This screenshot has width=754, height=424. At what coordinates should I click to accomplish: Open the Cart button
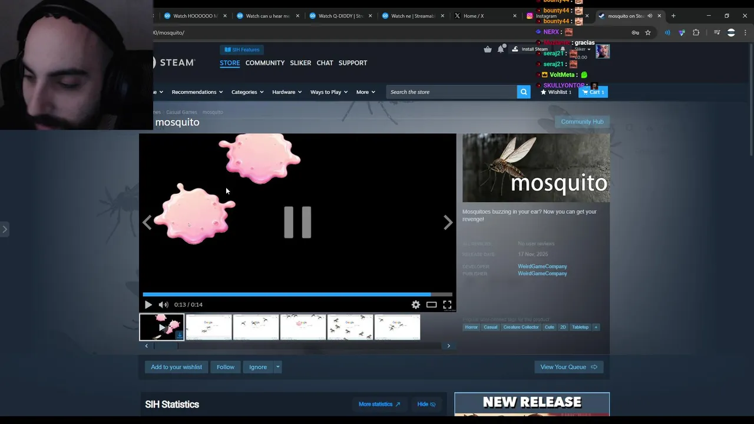click(x=593, y=92)
